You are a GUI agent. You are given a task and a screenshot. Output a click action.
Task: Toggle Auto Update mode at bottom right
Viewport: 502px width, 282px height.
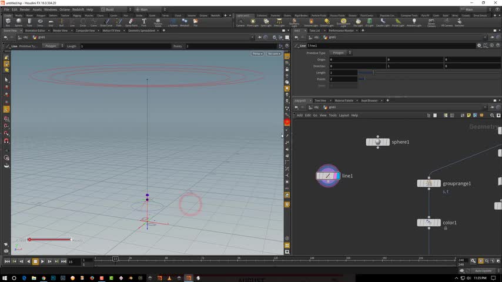coord(483,271)
